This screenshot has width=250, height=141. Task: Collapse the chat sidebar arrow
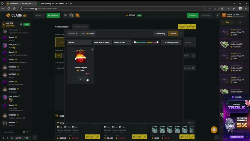click(x=35, y=137)
